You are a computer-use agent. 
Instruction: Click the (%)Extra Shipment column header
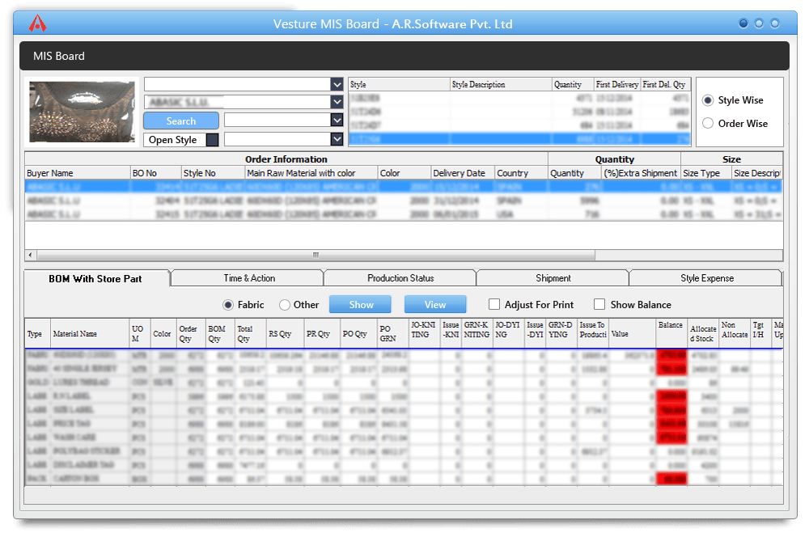point(641,173)
